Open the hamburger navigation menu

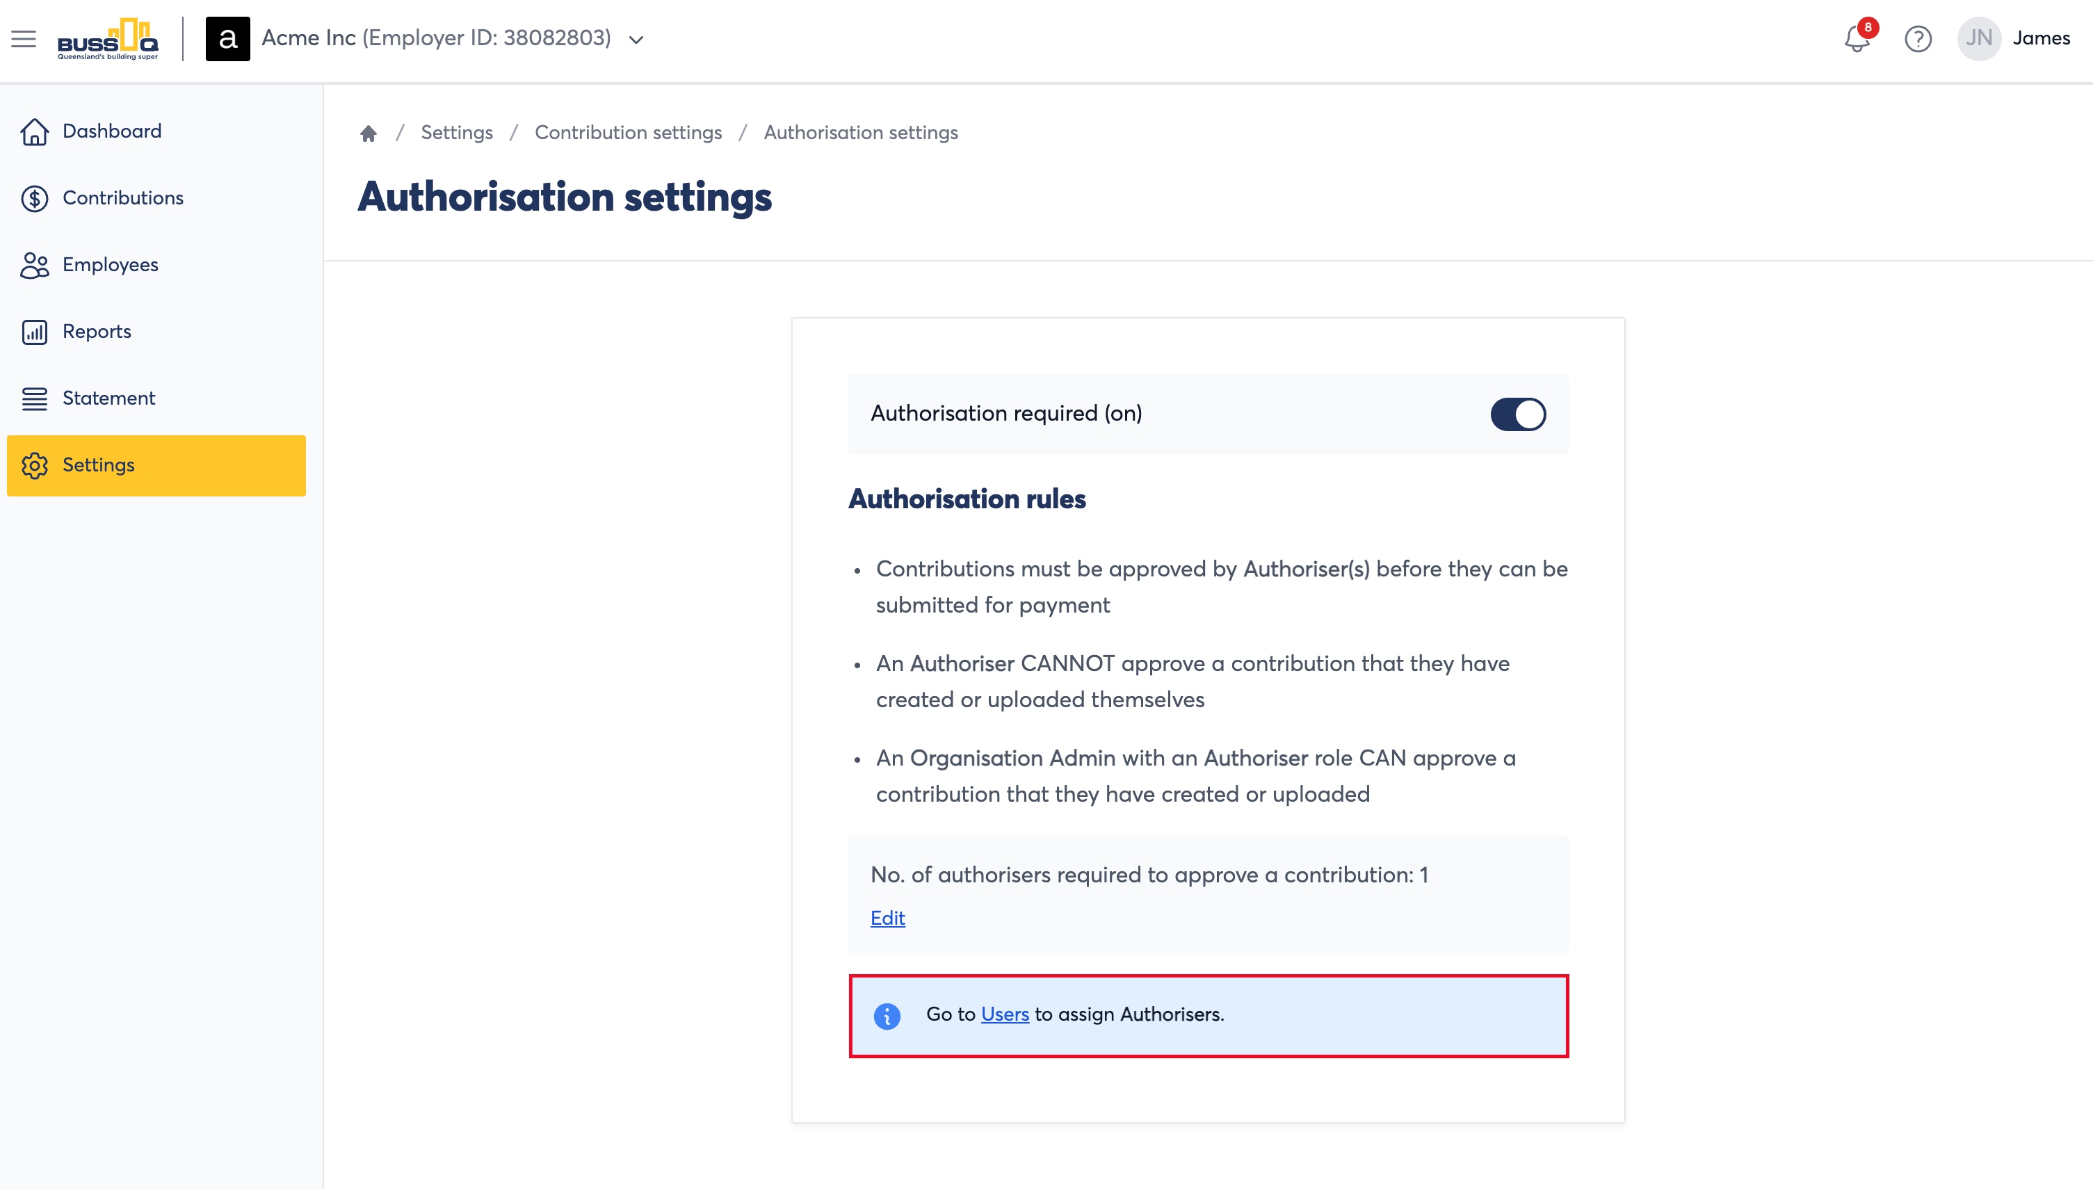tap(24, 38)
